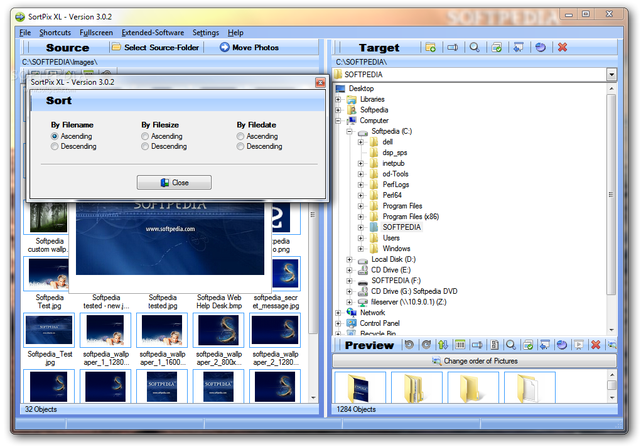Click the pie chart icon in Target toolbar
The image size is (641, 447).
click(x=541, y=48)
